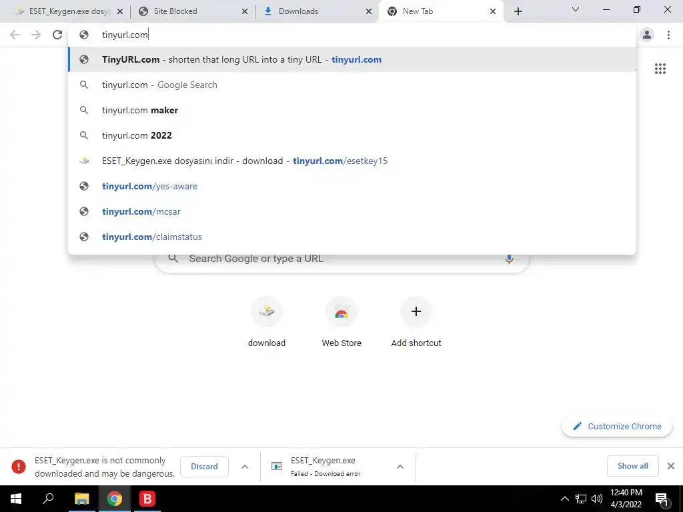Click Add shortcut tile

(x=416, y=322)
